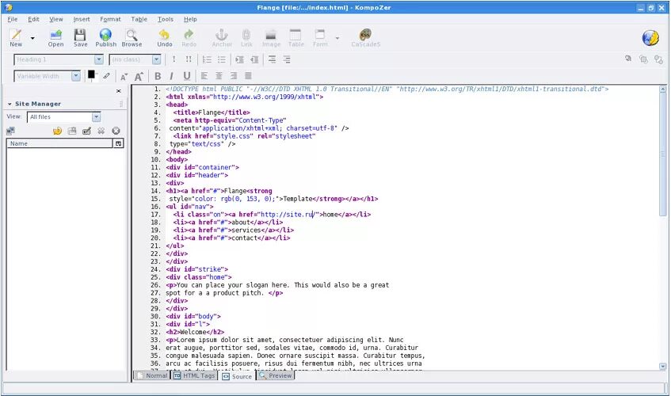
Task: Open the dropdown arrow beside Form
Action: pos(337,38)
